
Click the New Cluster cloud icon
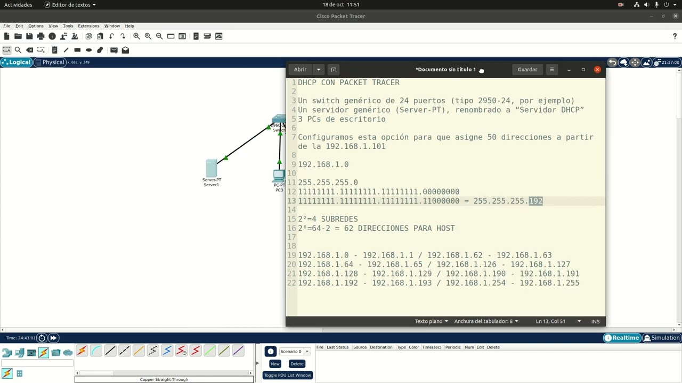[x=623, y=62]
